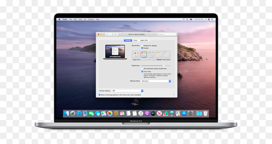Image resolution: width=272 pixels, height=144 pixels.
Task: Click the Wi-Fi status icon in menu bar
Action: click(183, 19)
